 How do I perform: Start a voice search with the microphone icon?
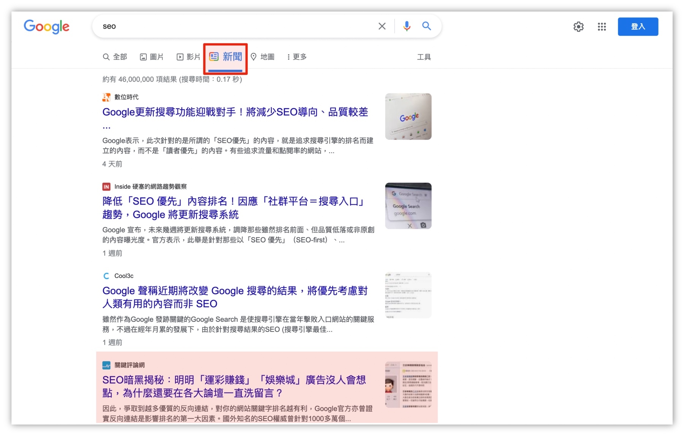pyautogui.click(x=407, y=26)
